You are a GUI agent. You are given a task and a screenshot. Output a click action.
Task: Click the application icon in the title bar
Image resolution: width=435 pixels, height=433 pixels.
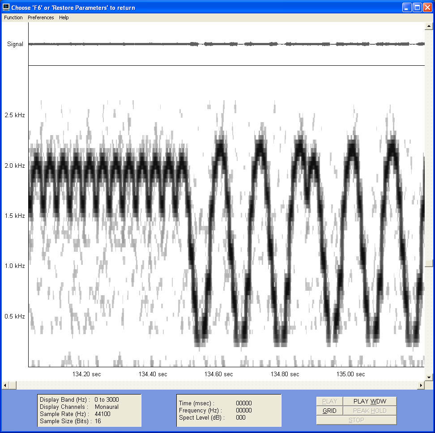6,7
